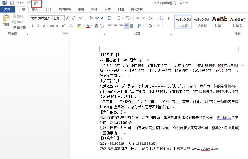The width and height of the screenshot is (248, 159).
Task: Toggle Underline formatting
Action: click(x=44, y=26)
